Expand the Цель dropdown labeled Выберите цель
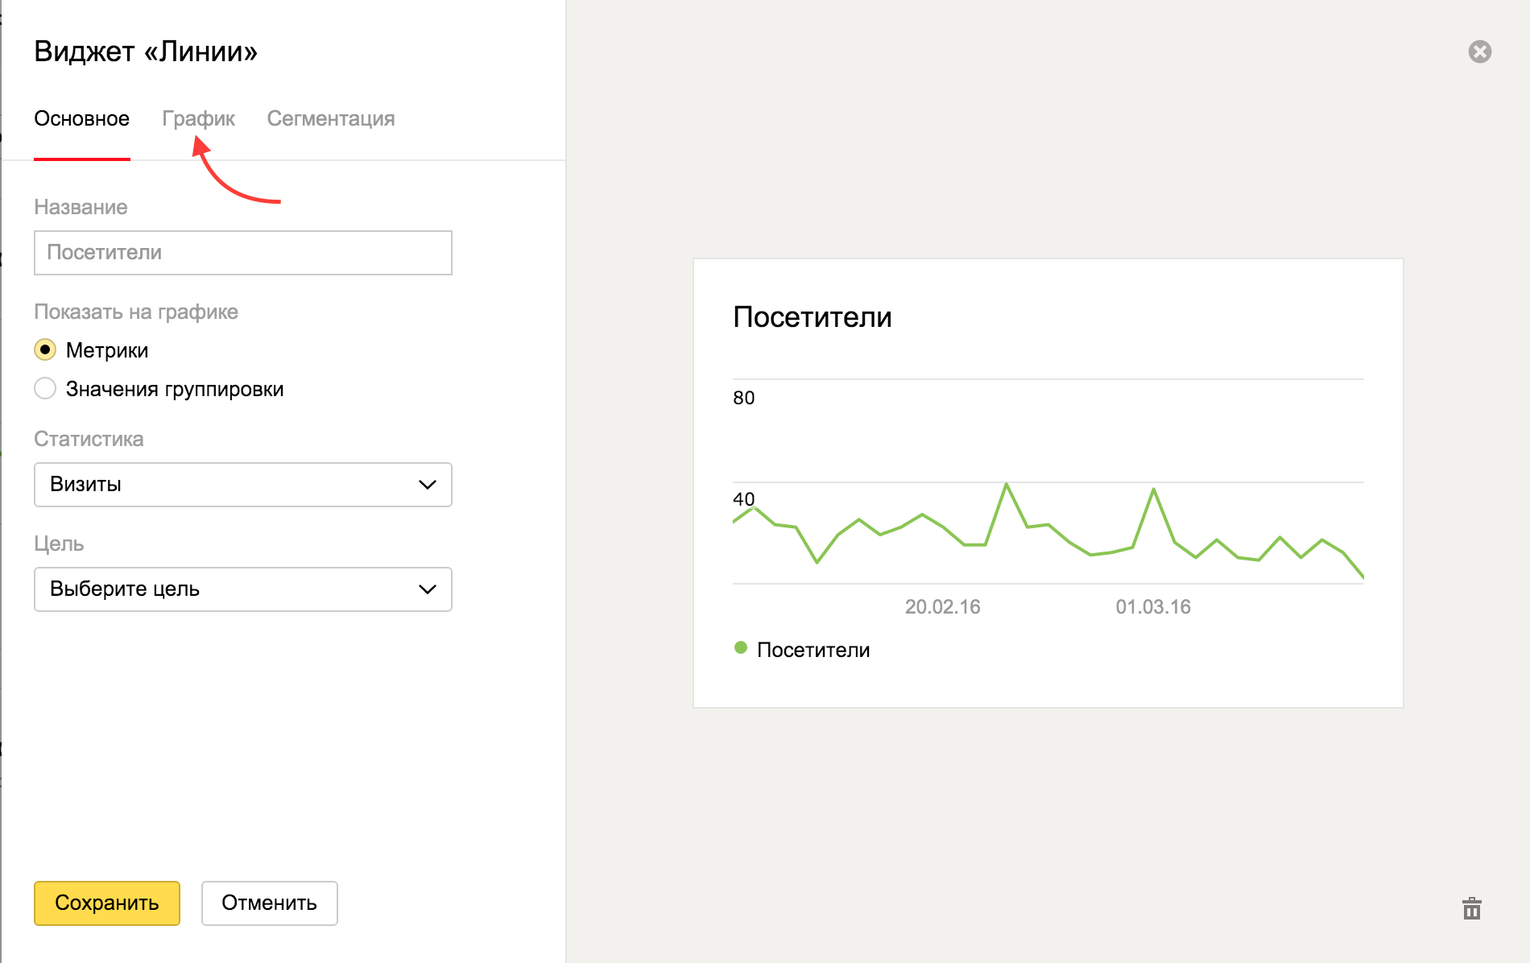This screenshot has width=1530, height=963. pos(242,589)
